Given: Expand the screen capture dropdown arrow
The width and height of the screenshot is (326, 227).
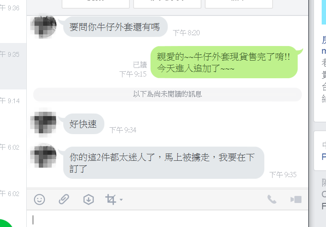Looking at the screenshot, I should (x=121, y=199).
